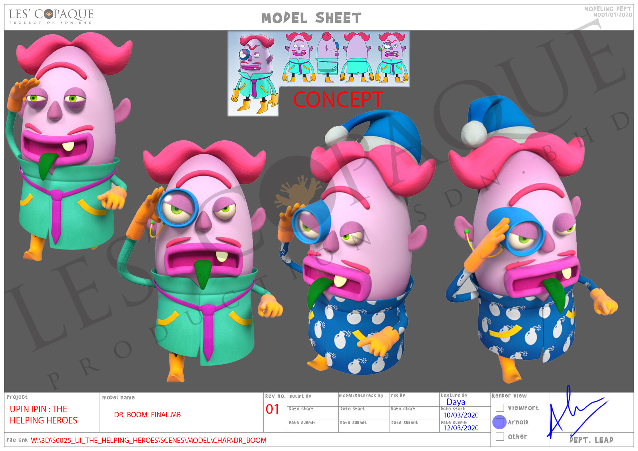Viewport: 638px width, 451px height.
Task: Click the MODEL SHEET title
Action: click(311, 18)
